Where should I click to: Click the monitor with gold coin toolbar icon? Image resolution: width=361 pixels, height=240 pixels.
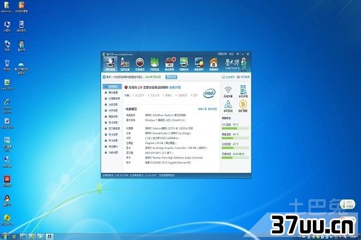tap(199, 64)
